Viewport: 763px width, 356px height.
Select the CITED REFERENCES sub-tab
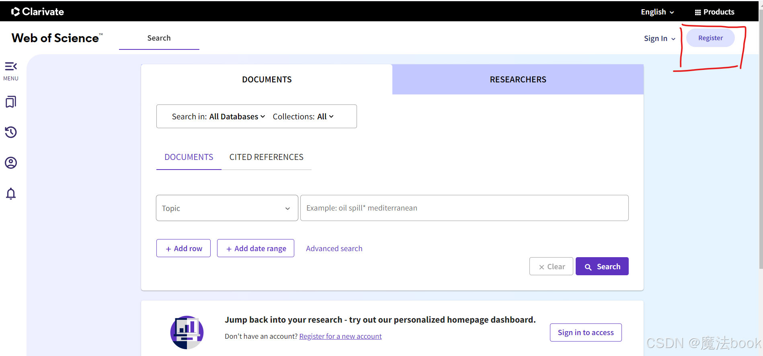pyautogui.click(x=267, y=157)
